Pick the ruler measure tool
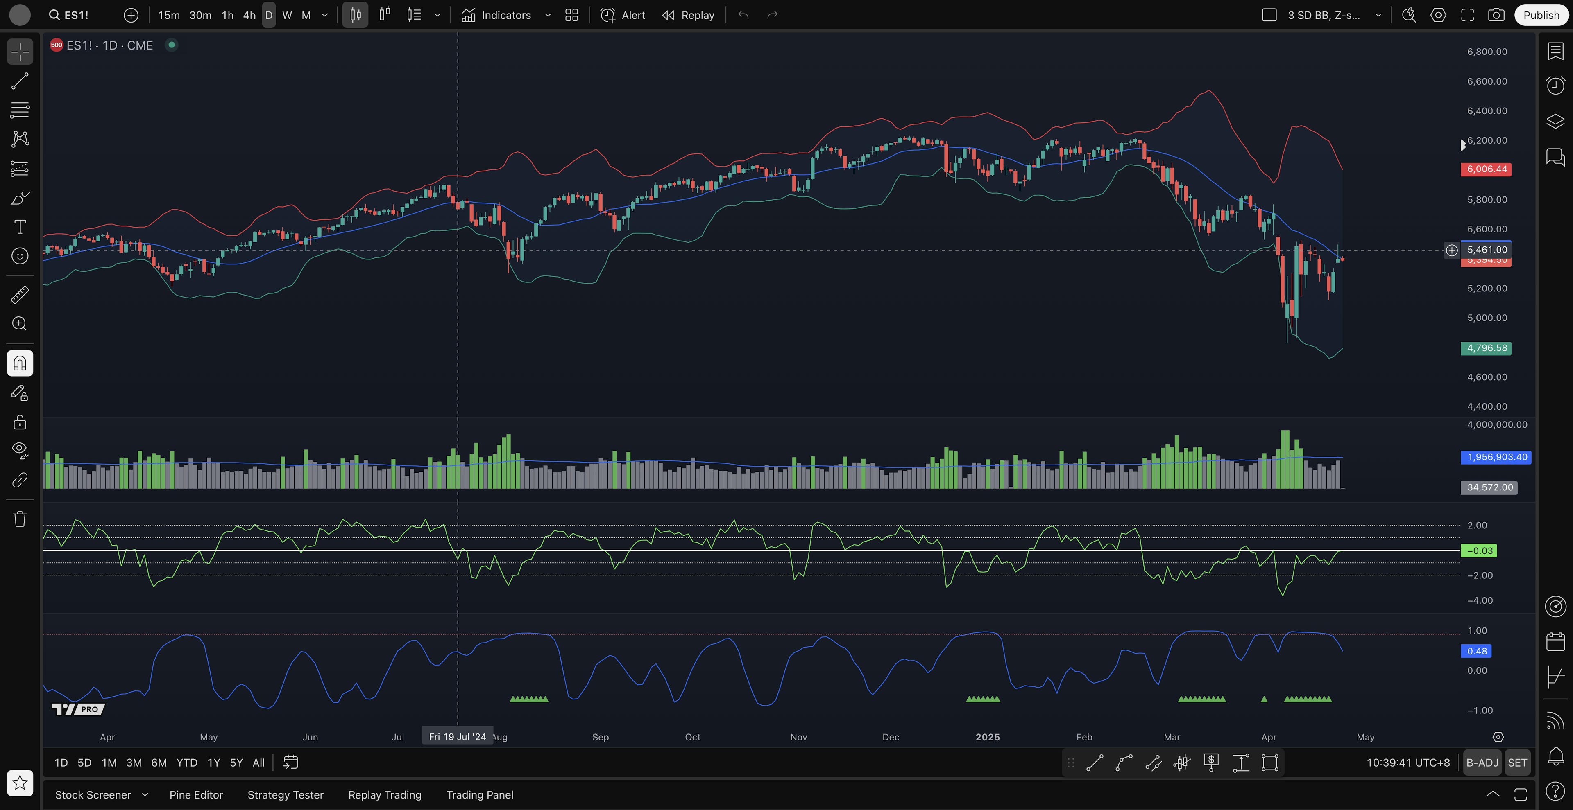This screenshot has height=810, width=1573. point(20,295)
